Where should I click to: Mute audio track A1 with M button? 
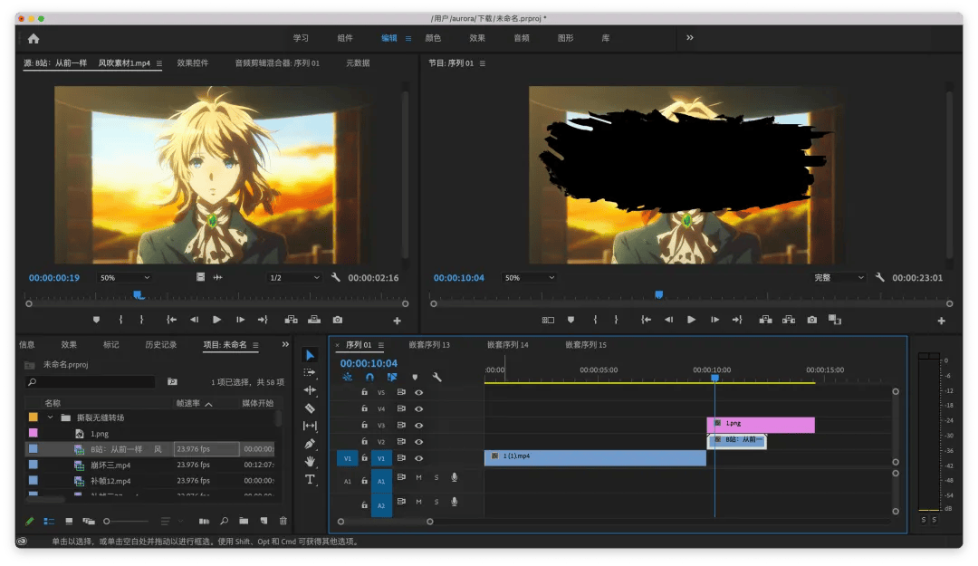tap(418, 477)
